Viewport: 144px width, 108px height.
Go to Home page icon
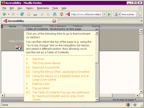pos(61,14)
